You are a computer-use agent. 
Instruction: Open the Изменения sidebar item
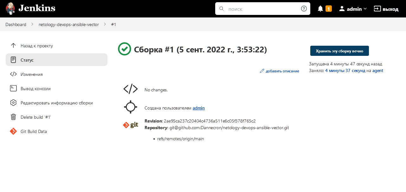pos(32,74)
